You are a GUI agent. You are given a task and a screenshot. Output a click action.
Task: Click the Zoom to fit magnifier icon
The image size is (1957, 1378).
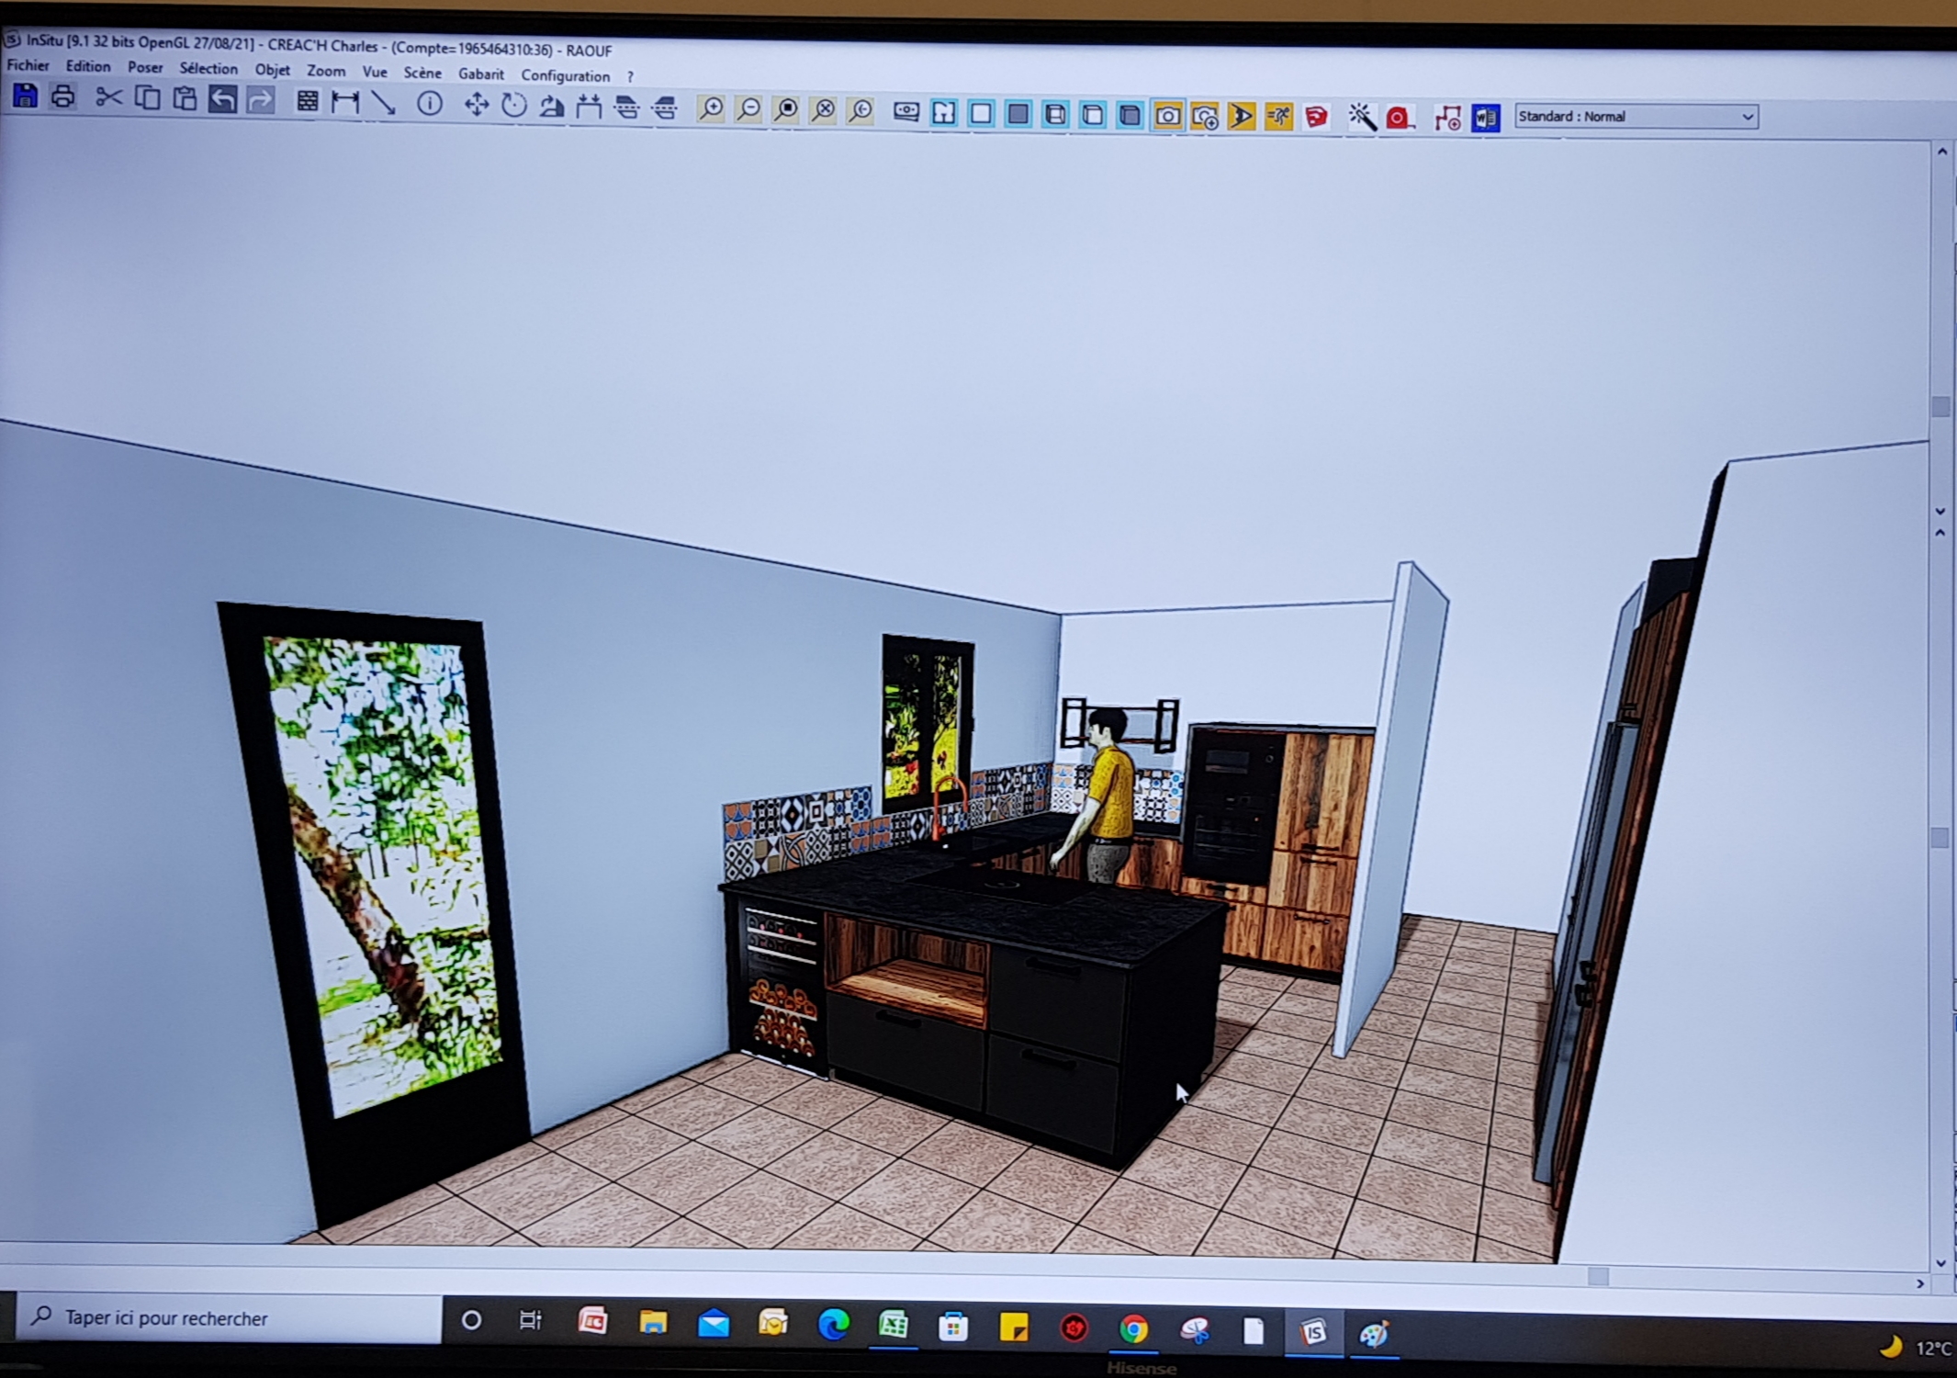click(786, 110)
